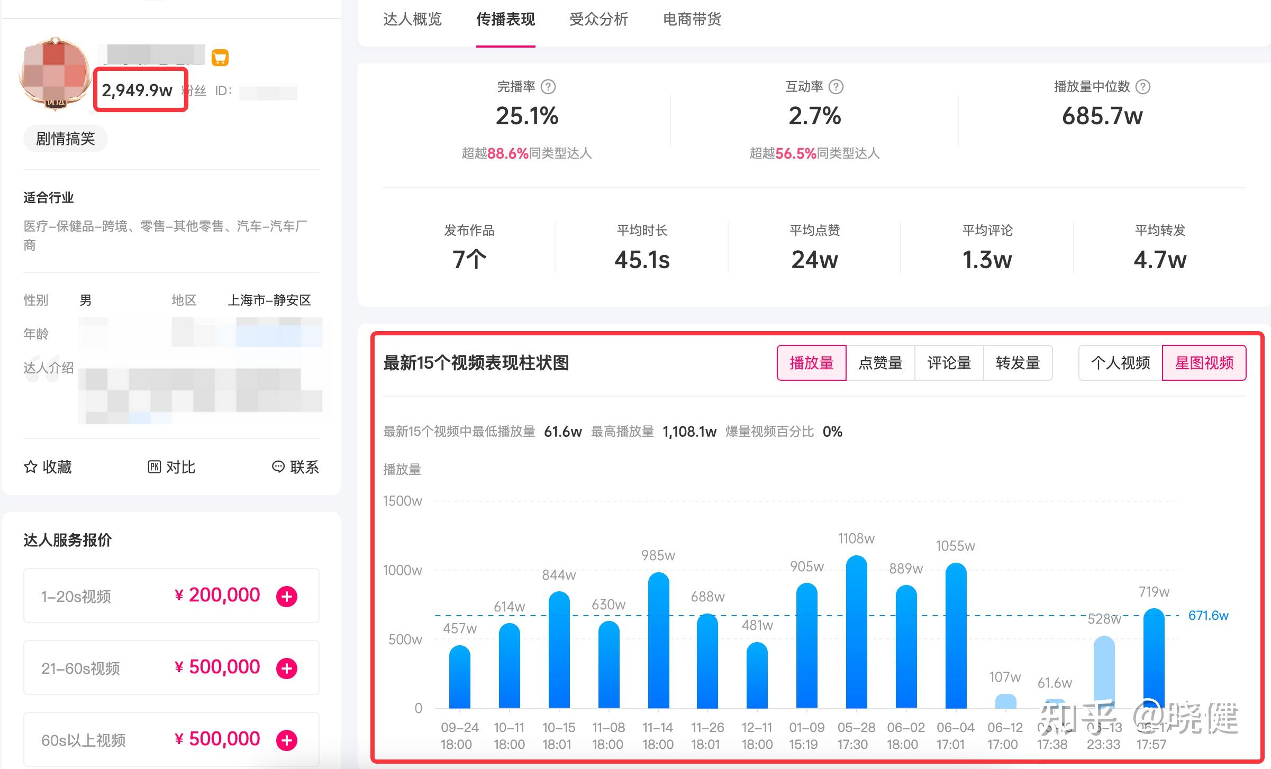Click the 上海市-静安区 region text
This screenshot has width=1271, height=769.
coord(269,300)
